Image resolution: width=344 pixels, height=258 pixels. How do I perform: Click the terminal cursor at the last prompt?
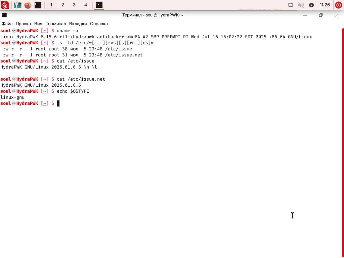[58, 103]
